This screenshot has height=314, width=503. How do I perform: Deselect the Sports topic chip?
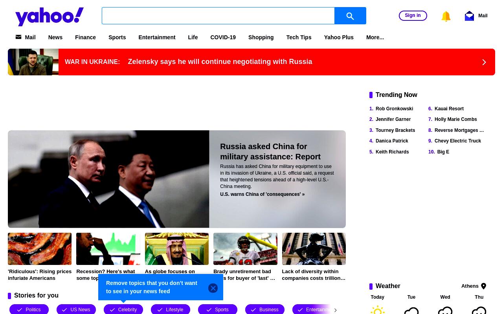click(x=218, y=309)
